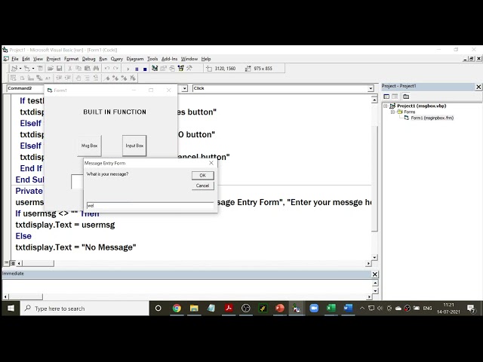
Task: Click the Menu Editor toolbar icon
Action: (40, 69)
